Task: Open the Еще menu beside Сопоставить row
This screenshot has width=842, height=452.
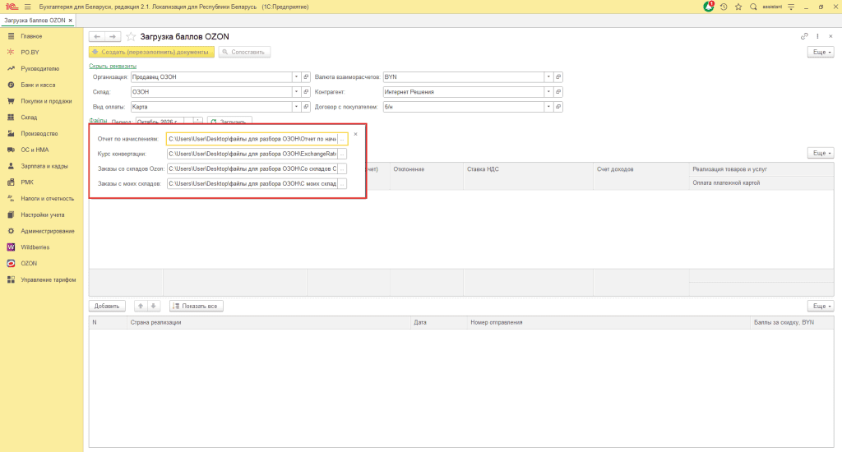Action: coord(821,52)
